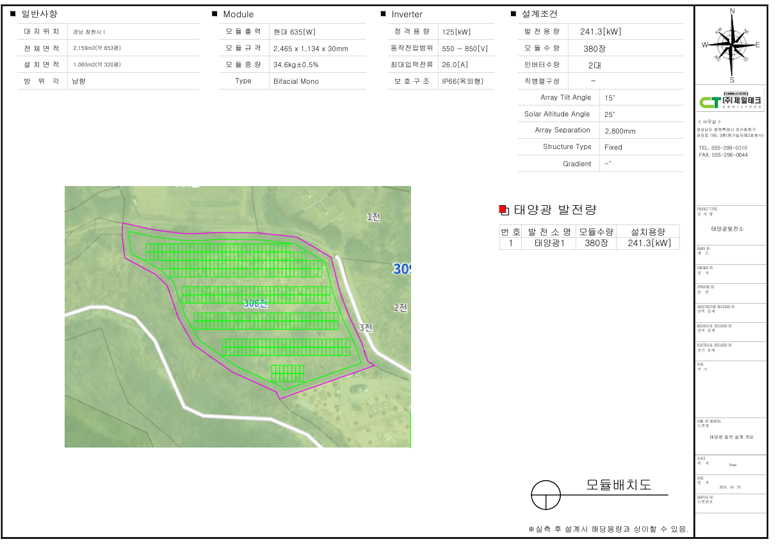Click the 2024. 10. 29. date field
Image resolution: width=776 pixels, height=546 pixels.
(730, 487)
